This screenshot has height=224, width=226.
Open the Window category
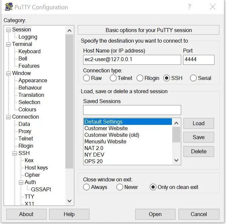coord(21,73)
